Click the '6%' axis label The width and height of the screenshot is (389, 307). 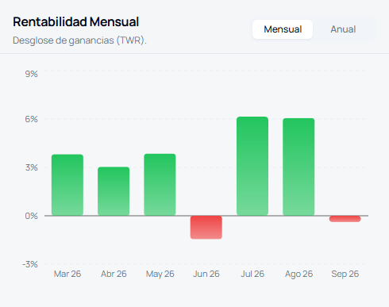pyautogui.click(x=32, y=119)
